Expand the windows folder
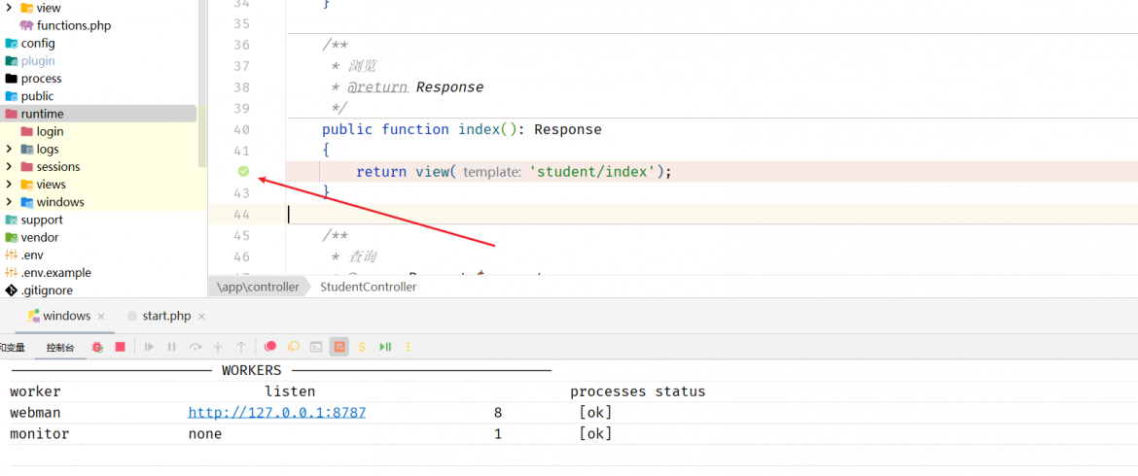Screen dimensions: 1138x476 8,202
